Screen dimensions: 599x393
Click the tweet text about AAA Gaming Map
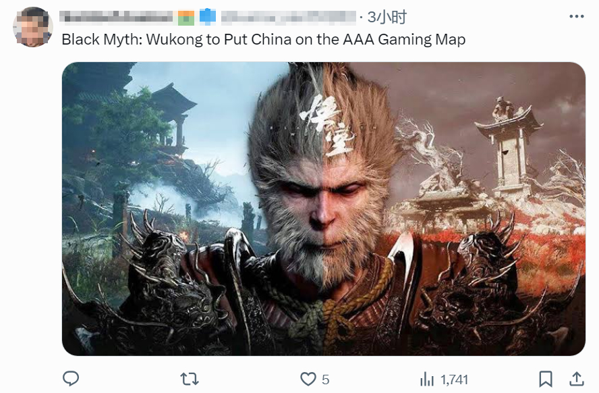tap(264, 39)
